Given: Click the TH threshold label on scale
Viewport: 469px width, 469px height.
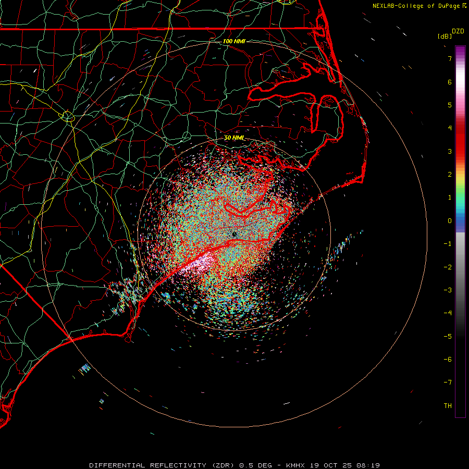Looking at the screenshot, I should [x=448, y=406].
